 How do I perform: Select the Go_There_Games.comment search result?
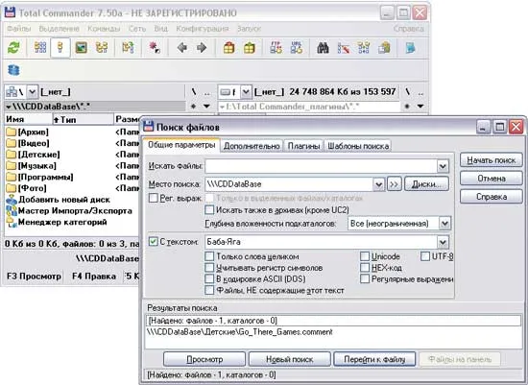click(x=240, y=332)
